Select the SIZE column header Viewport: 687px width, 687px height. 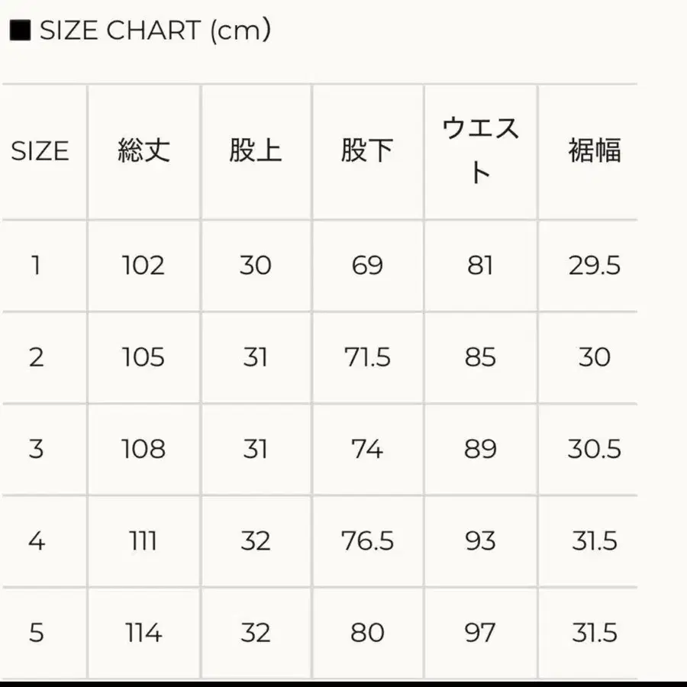click(40, 151)
